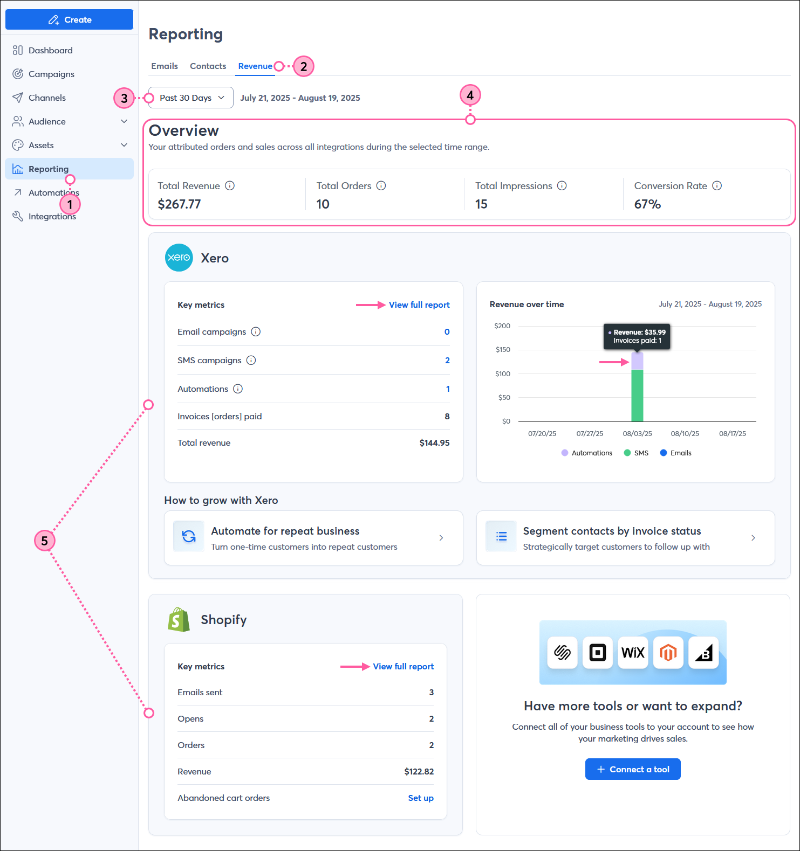Click the BigCommerce integration icon
800x851 pixels.
(704, 653)
